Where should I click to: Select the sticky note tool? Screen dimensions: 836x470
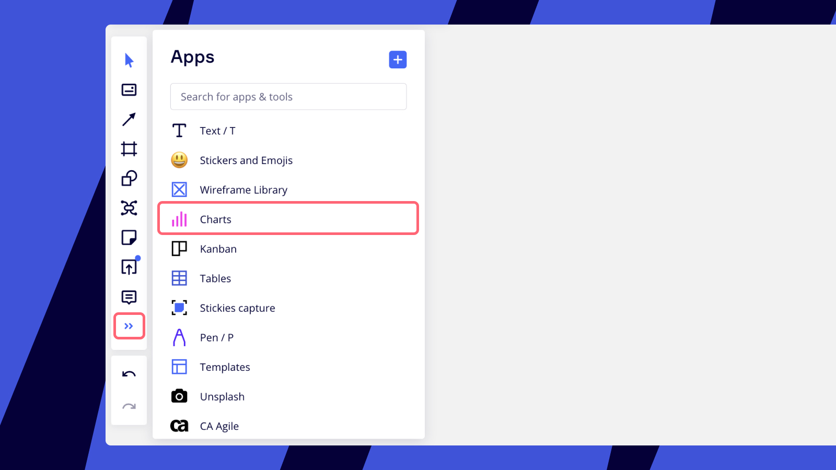click(129, 238)
